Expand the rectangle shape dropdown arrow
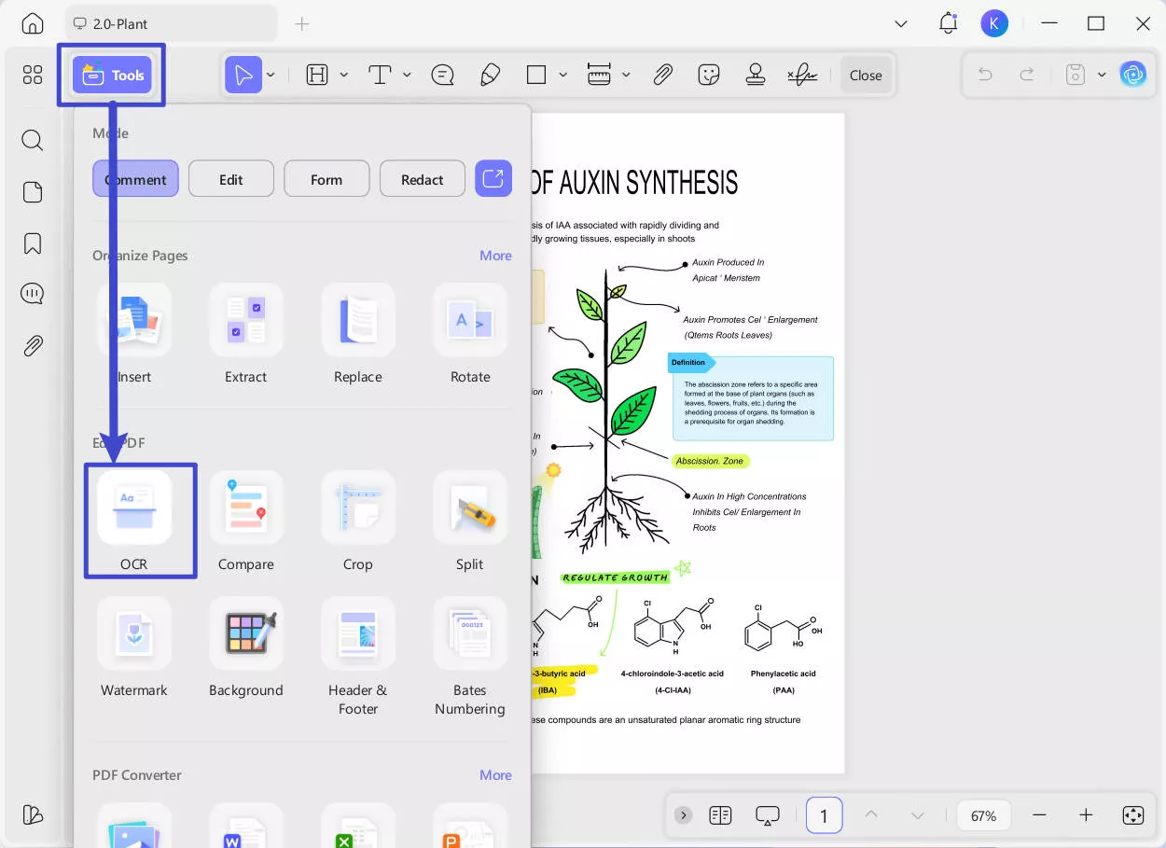Screen dimensions: 1166x848 (562, 76)
